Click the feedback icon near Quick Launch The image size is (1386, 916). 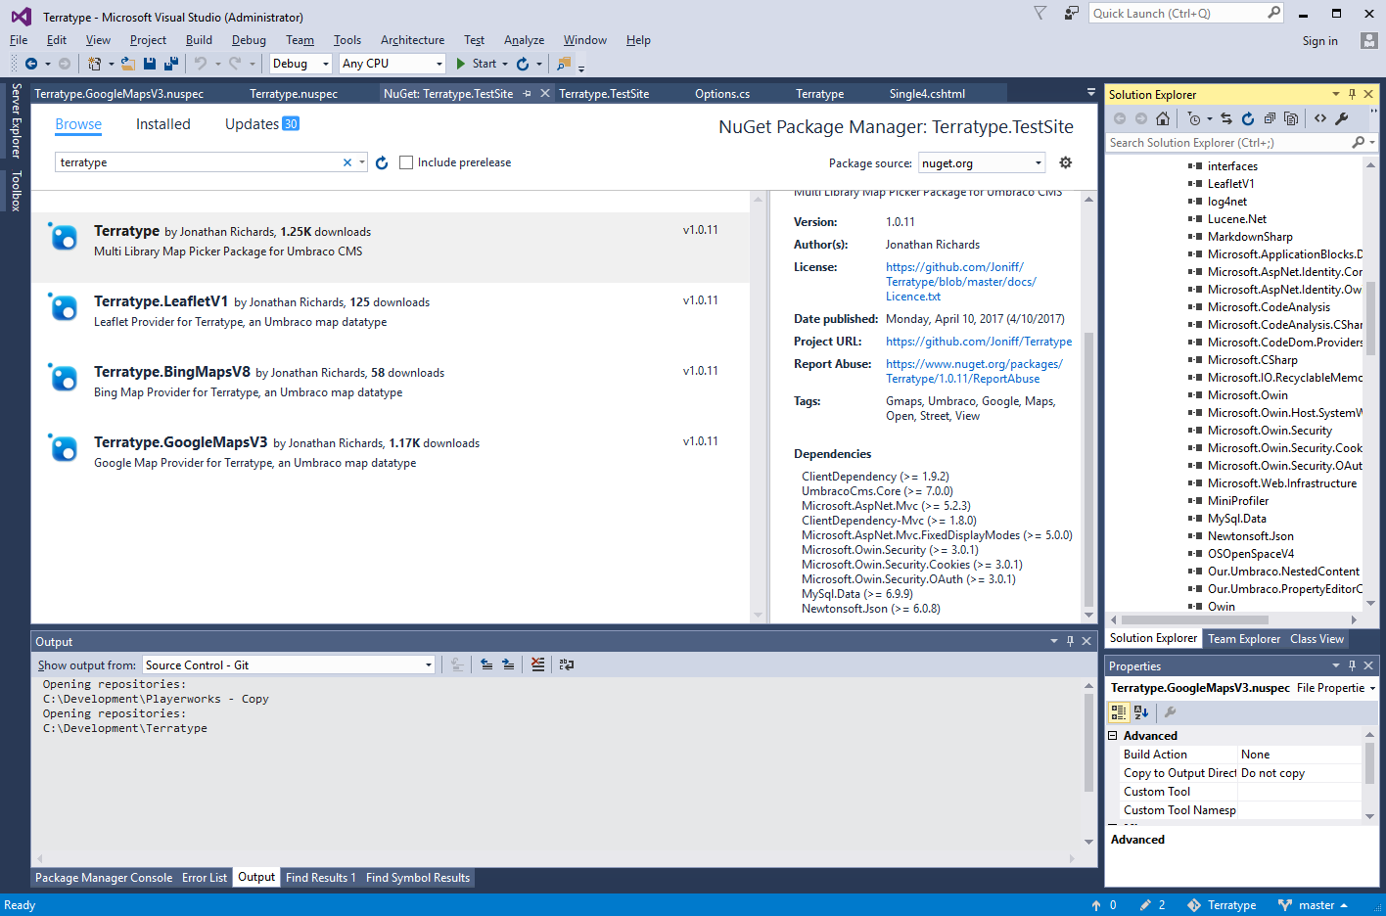pyautogui.click(x=1072, y=13)
